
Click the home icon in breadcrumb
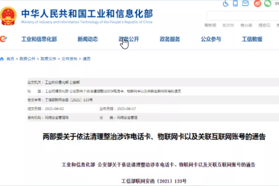tap(2, 59)
